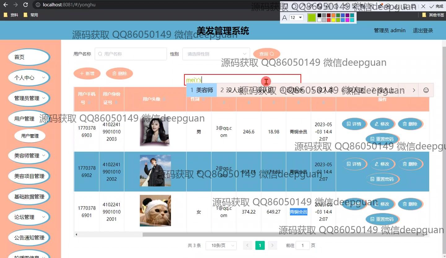Go forward in the browser
The width and height of the screenshot is (446, 258).
[x=15, y=5]
